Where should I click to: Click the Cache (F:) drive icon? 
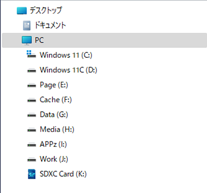[31, 100]
